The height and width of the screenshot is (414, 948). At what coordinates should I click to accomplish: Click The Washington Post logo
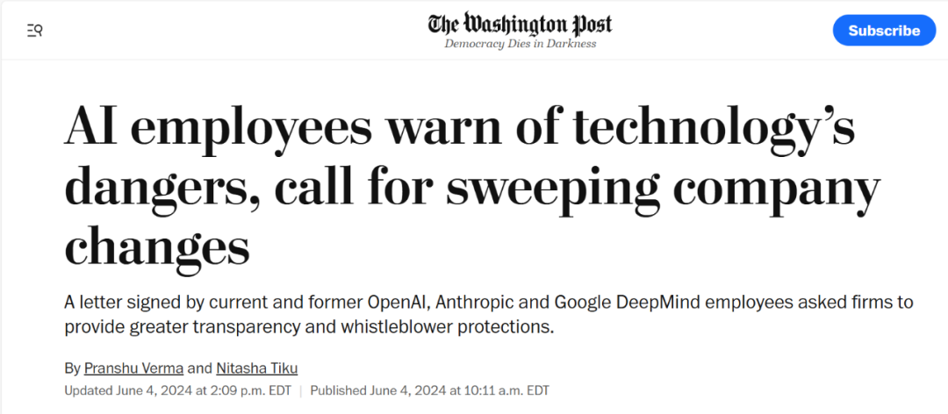(x=520, y=24)
